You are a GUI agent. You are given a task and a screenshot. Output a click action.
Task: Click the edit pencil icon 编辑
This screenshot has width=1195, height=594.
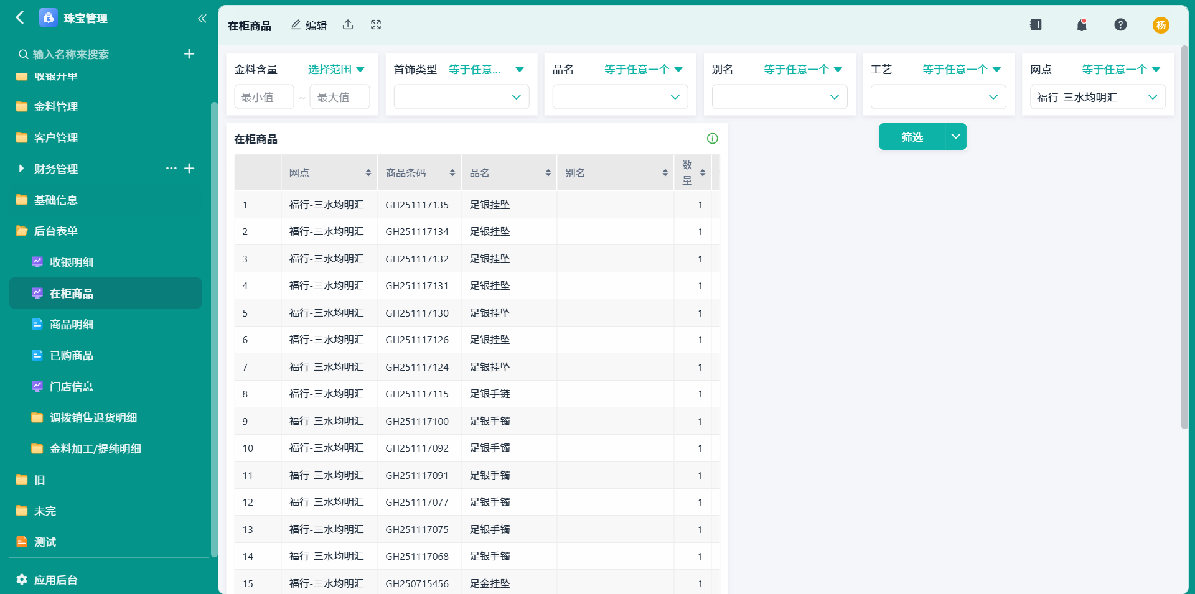pos(309,25)
